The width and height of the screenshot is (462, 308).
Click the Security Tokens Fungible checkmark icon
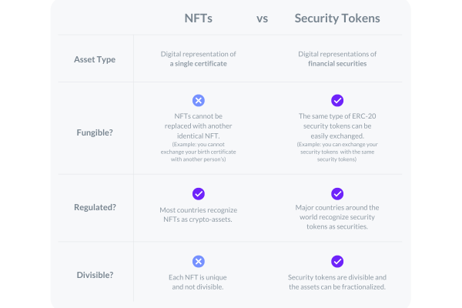click(337, 101)
